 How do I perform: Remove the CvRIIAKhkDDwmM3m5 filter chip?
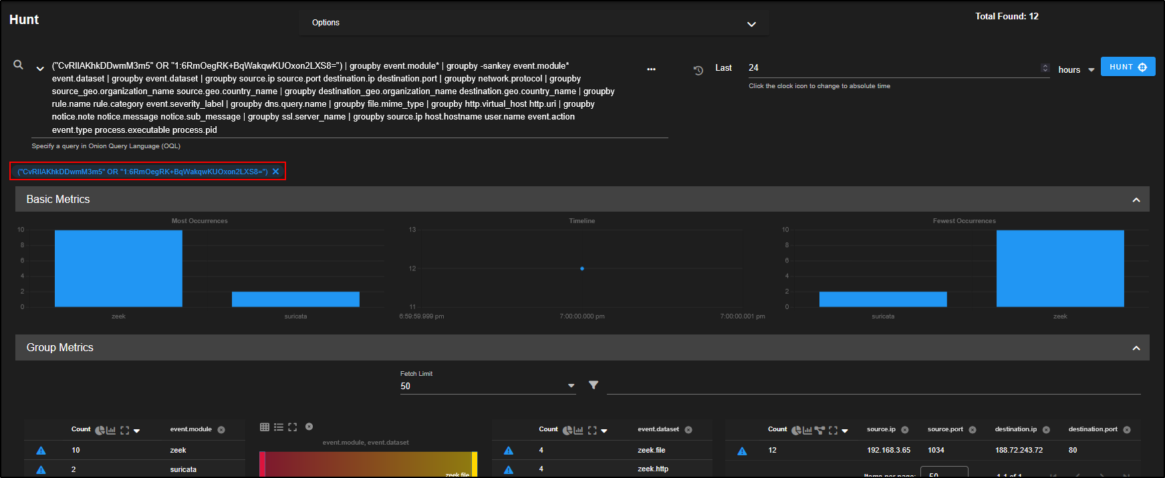(275, 172)
